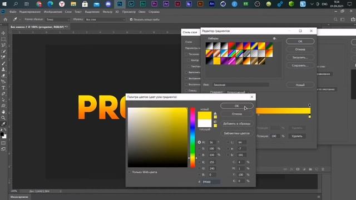Open the 'Справка' menu
Screen dimensions: 356x200
[154, 12]
